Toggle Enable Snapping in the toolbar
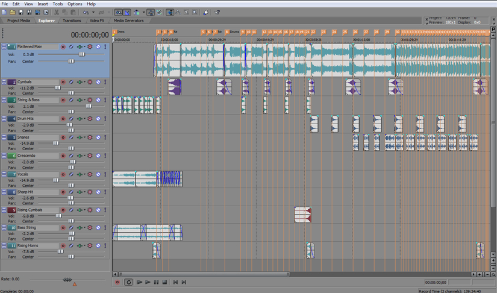Image resolution: width=497 pixels, height=293 pixels. point(119,13)
